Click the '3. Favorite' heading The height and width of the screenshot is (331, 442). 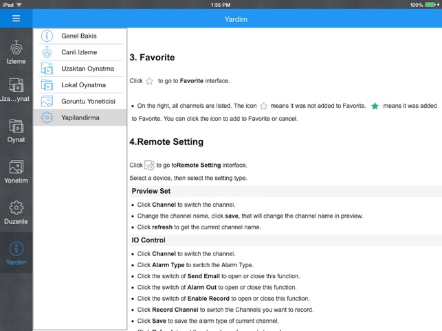(x=152, y=58)
